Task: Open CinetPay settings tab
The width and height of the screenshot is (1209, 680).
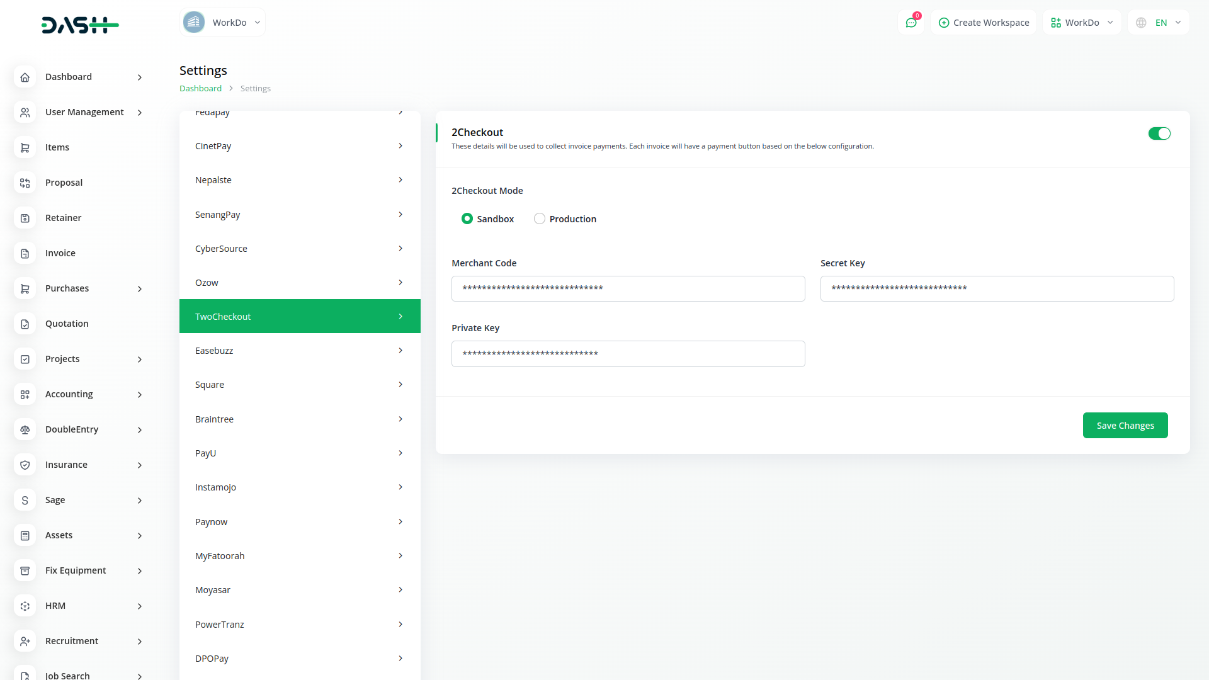Action: tap(300, 146)
